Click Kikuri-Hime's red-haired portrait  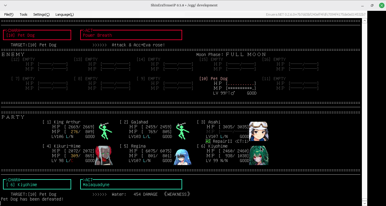(104, 155)
